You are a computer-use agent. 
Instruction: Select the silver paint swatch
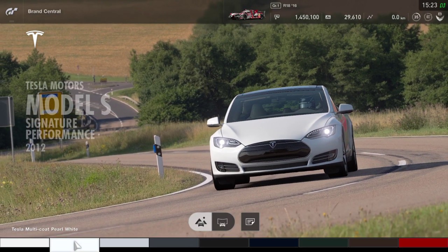(x=124, y=243)
